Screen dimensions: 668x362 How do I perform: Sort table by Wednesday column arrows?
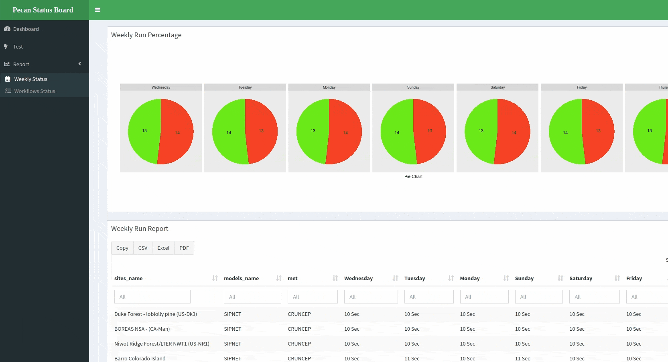pyautogui.click(x=396, y=278)
